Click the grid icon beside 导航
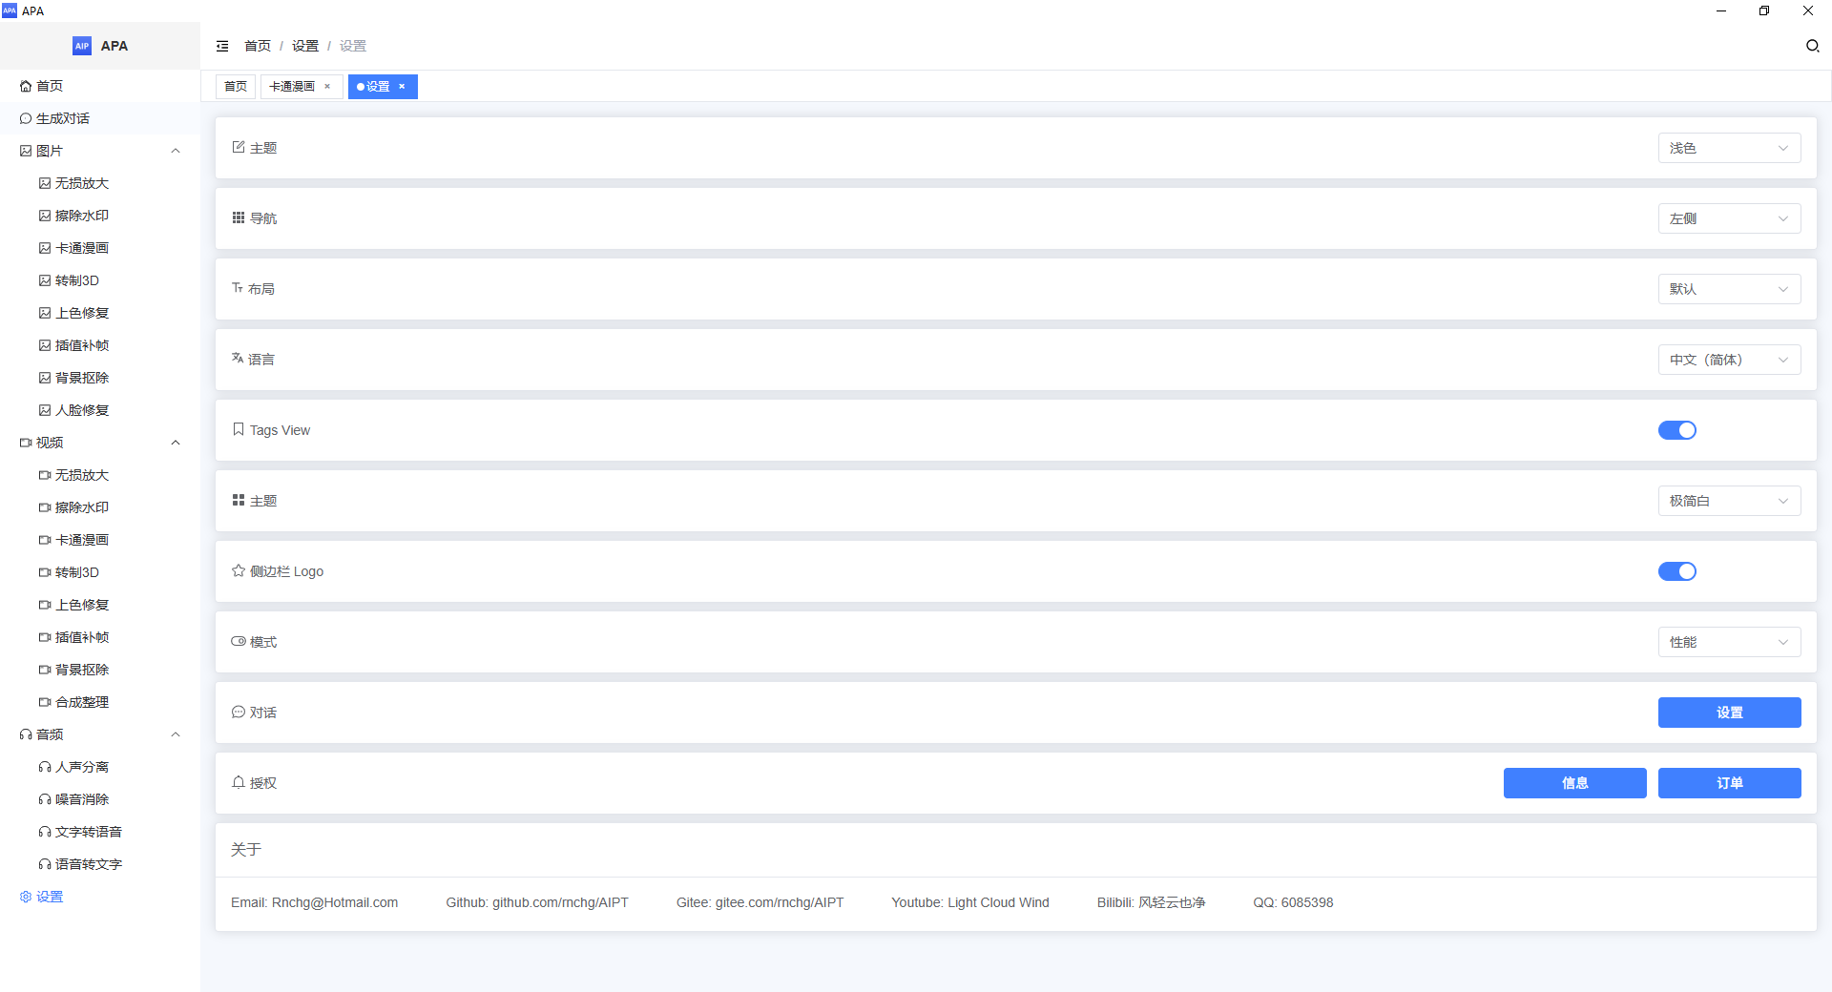1832x992 pixels. click(x=239, y=217)
